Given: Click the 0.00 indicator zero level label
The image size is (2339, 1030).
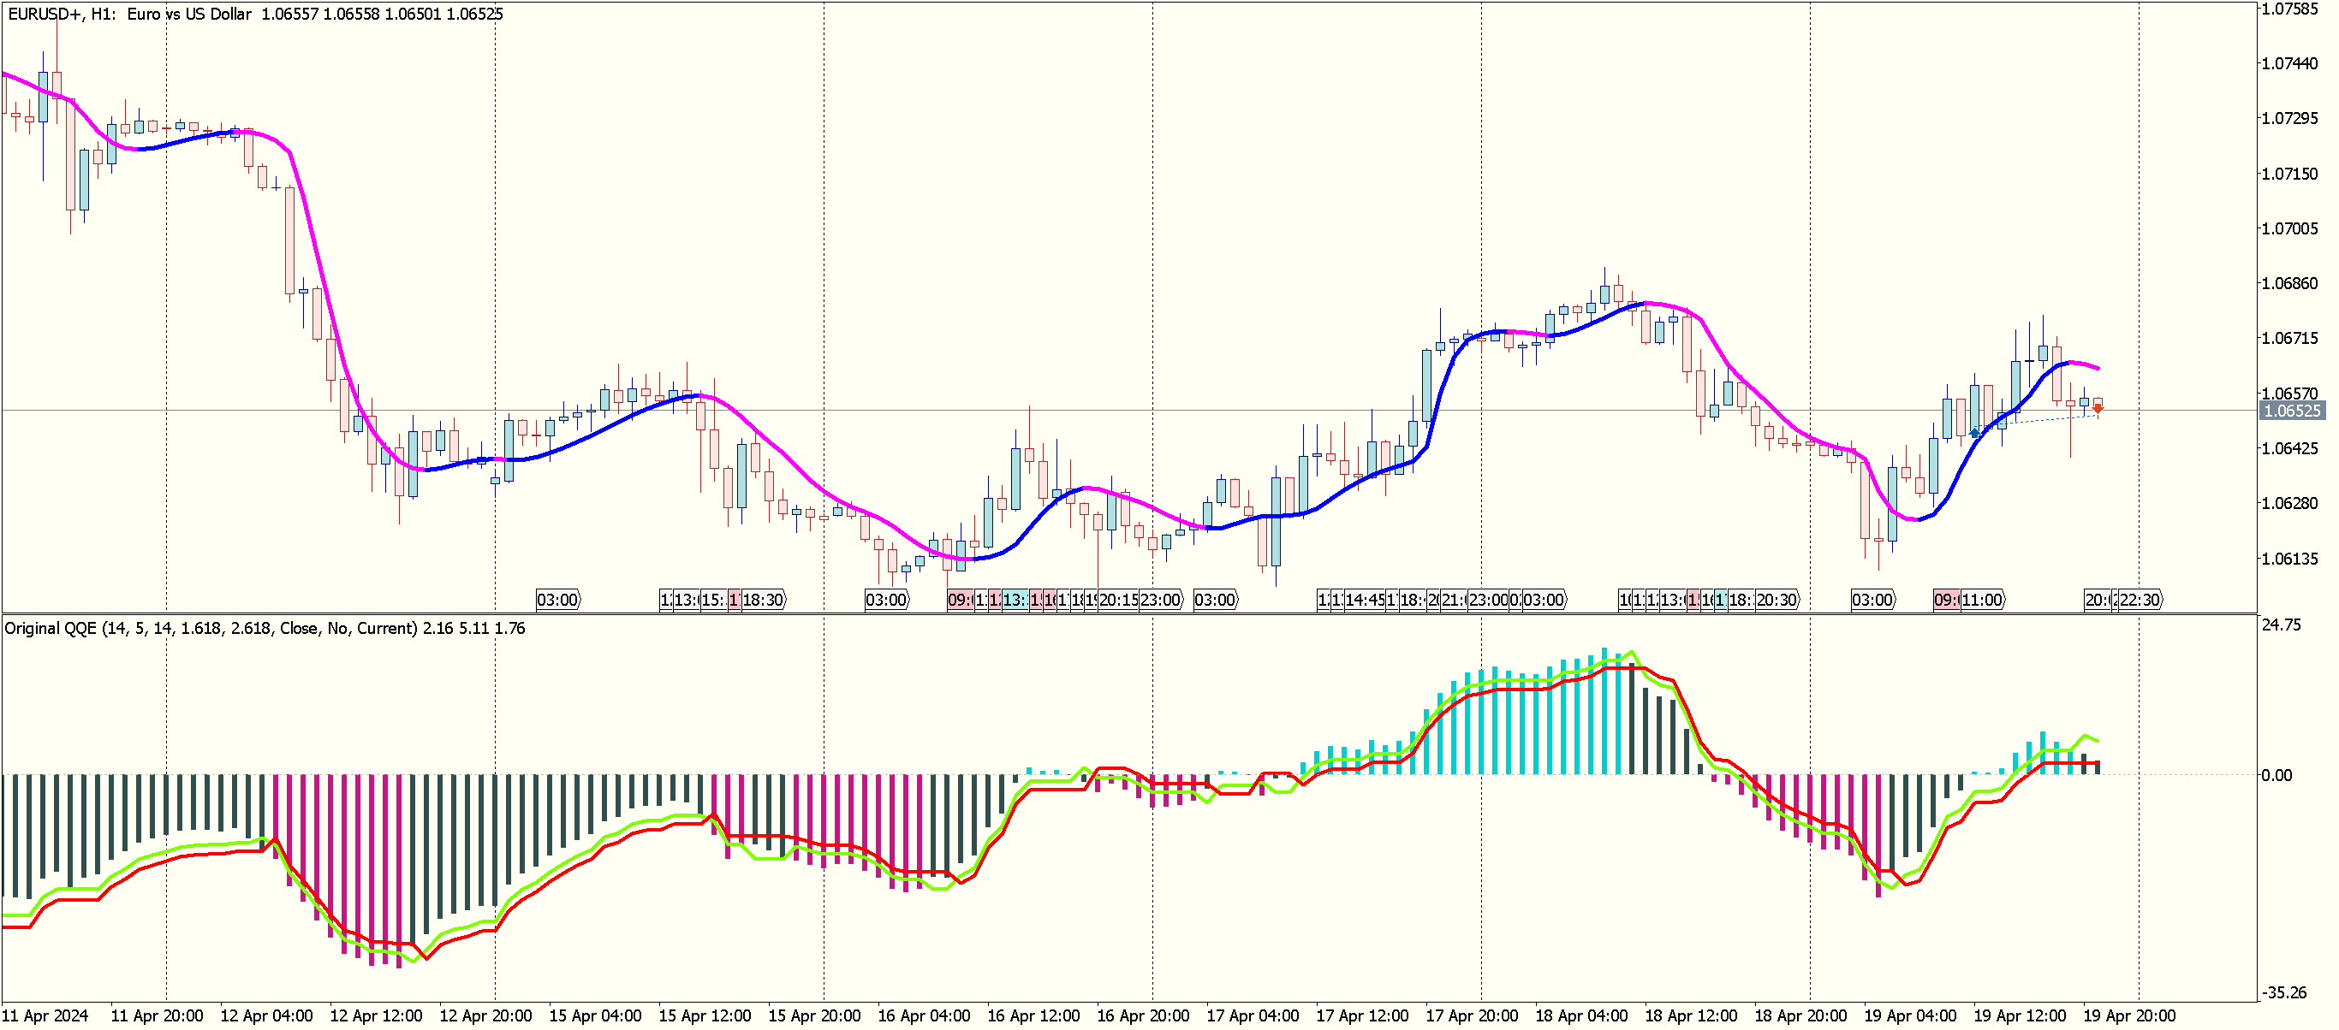Looking at the screenshot, I should (2277, 775).
